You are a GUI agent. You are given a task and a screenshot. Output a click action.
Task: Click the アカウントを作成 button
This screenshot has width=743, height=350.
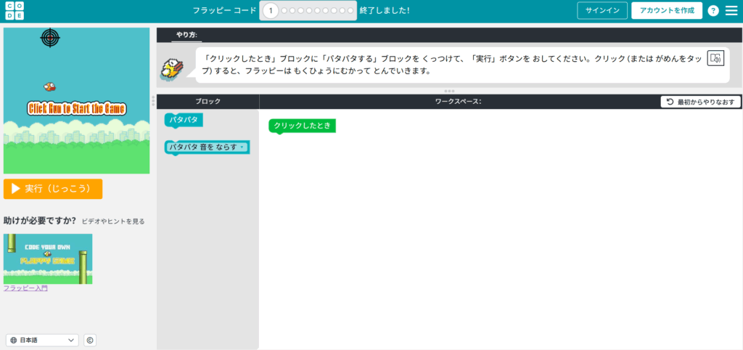coord(667,10)
